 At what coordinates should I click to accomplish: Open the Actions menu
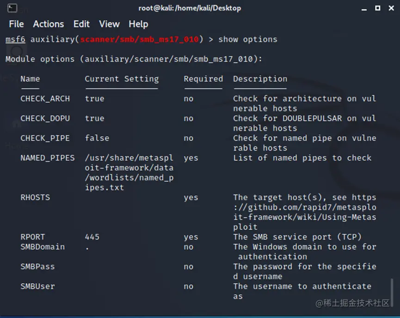click(x=48, y=24)
